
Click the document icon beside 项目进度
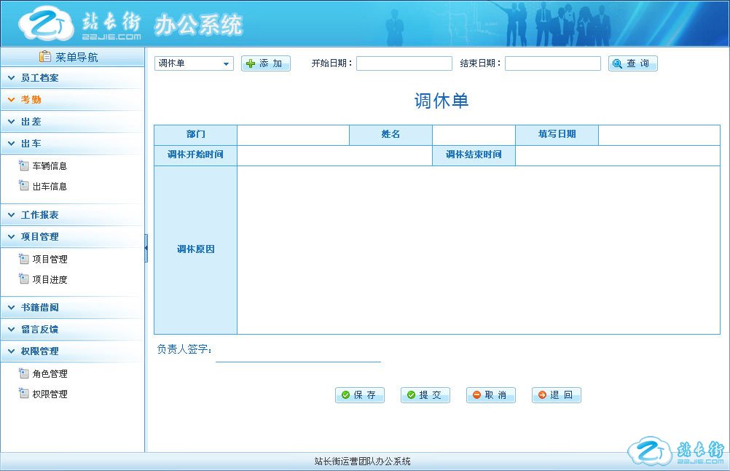tap(23, 279)
